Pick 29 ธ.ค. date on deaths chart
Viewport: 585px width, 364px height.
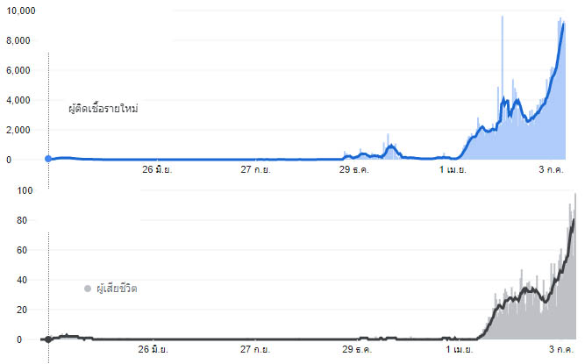click(355, 350)
